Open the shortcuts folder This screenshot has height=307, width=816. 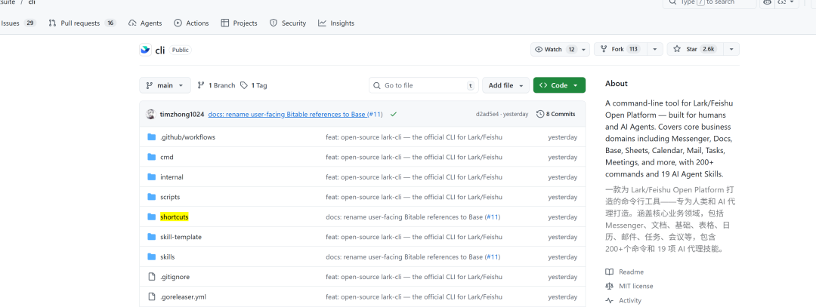pyautogui.click(x=174, y=217)
